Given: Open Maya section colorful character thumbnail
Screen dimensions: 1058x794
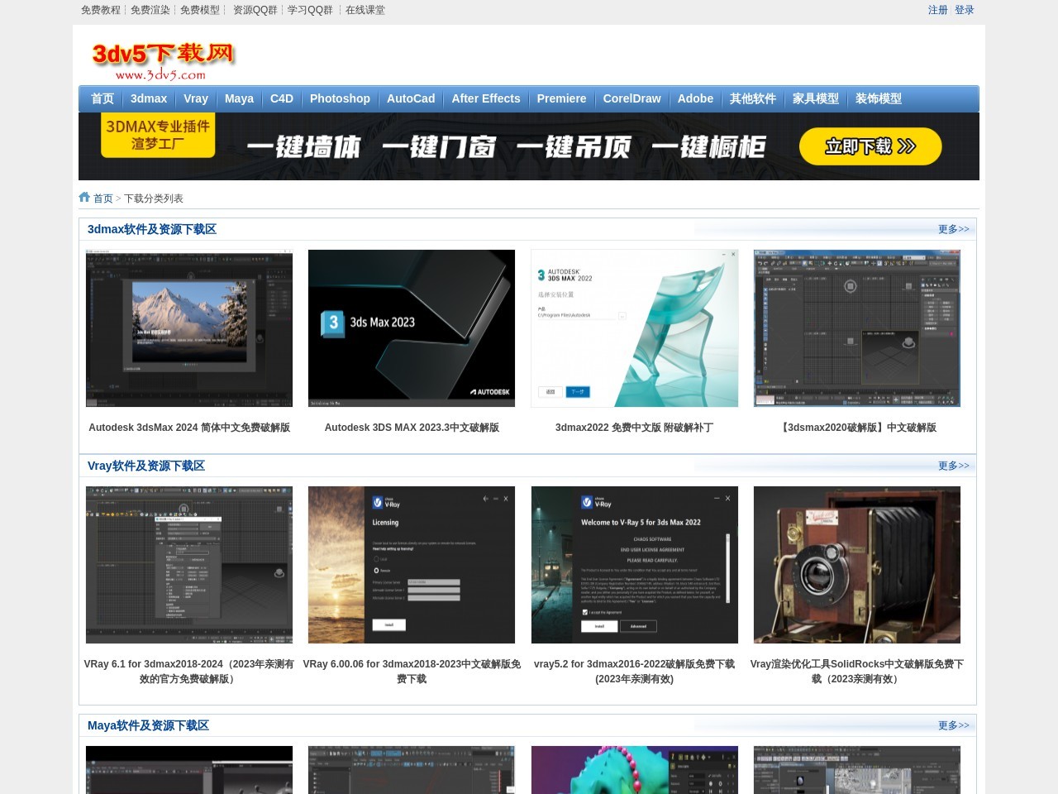Looking at the screenshot, I should pyautogui.click(x=635, y=770).
